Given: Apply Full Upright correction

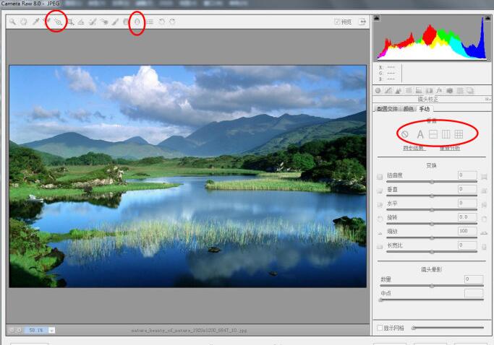Looking at the screenshot, I should [x=459, y=134].
